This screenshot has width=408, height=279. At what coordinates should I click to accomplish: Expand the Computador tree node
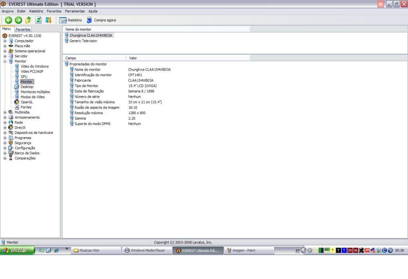tap(5, 41)
